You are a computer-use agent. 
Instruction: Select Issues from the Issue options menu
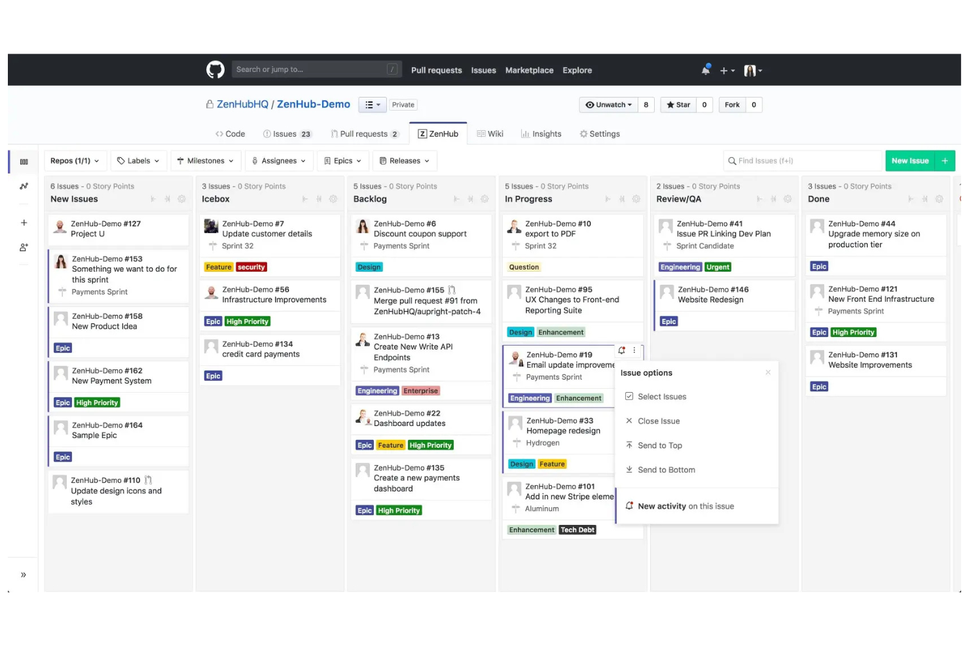pos(661,396)
